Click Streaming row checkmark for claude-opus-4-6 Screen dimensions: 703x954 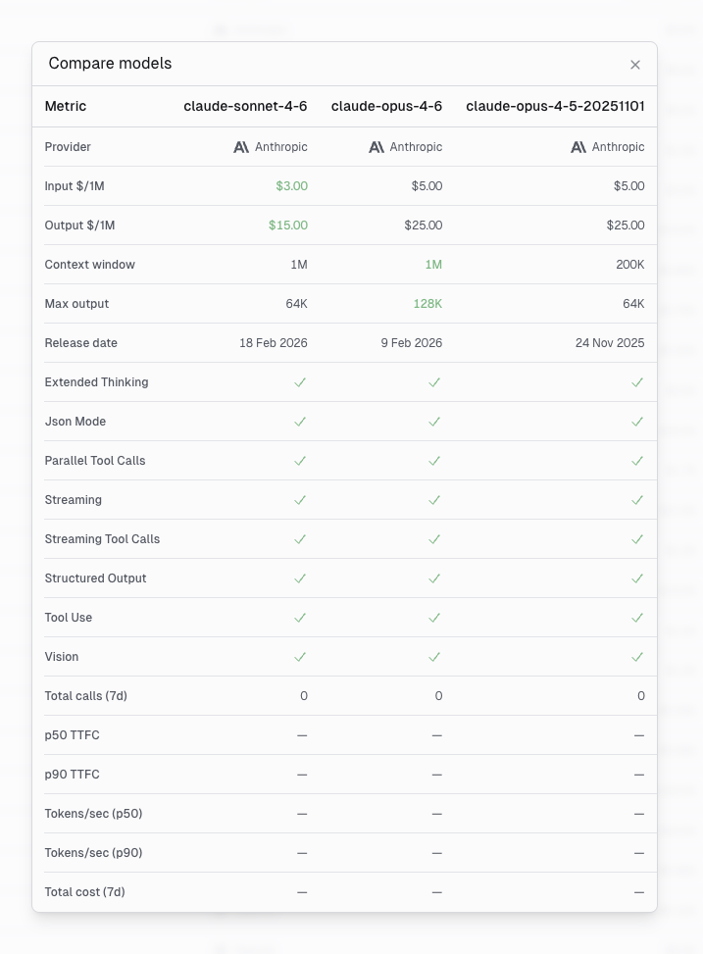[x=434, y=500]
